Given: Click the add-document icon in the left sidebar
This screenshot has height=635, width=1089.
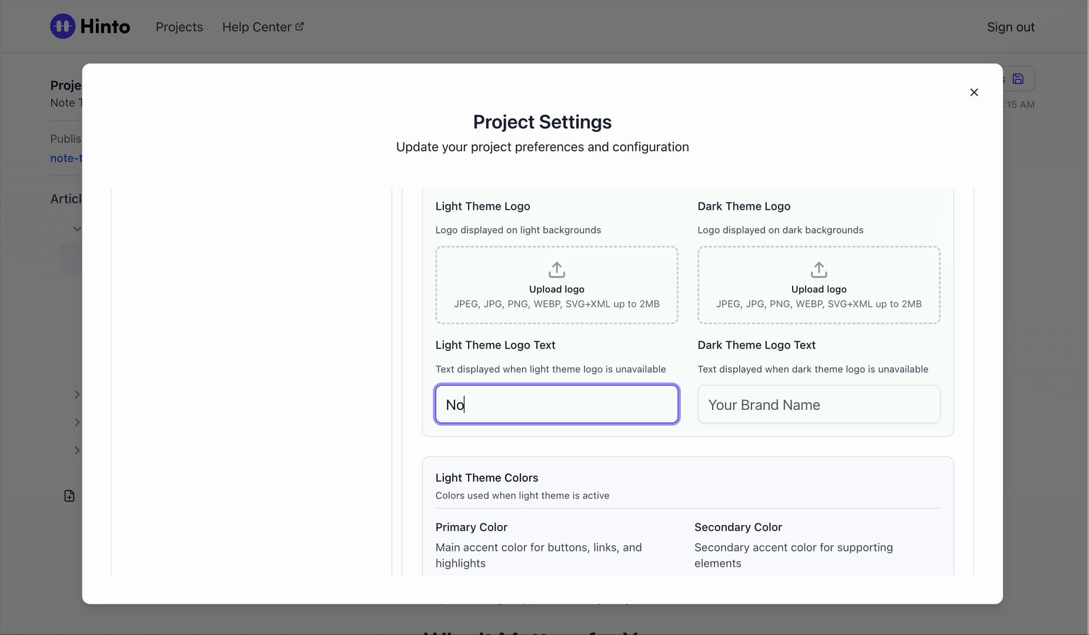Looking at the screenshot, I should click(69, 496).
